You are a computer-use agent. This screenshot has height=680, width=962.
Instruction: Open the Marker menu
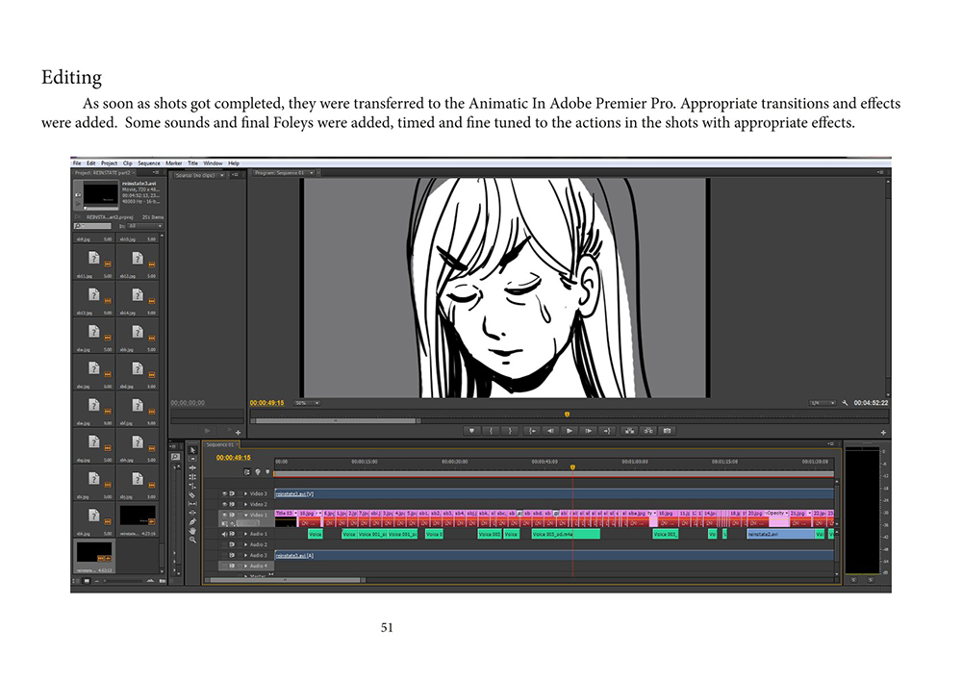pos(174,164)
